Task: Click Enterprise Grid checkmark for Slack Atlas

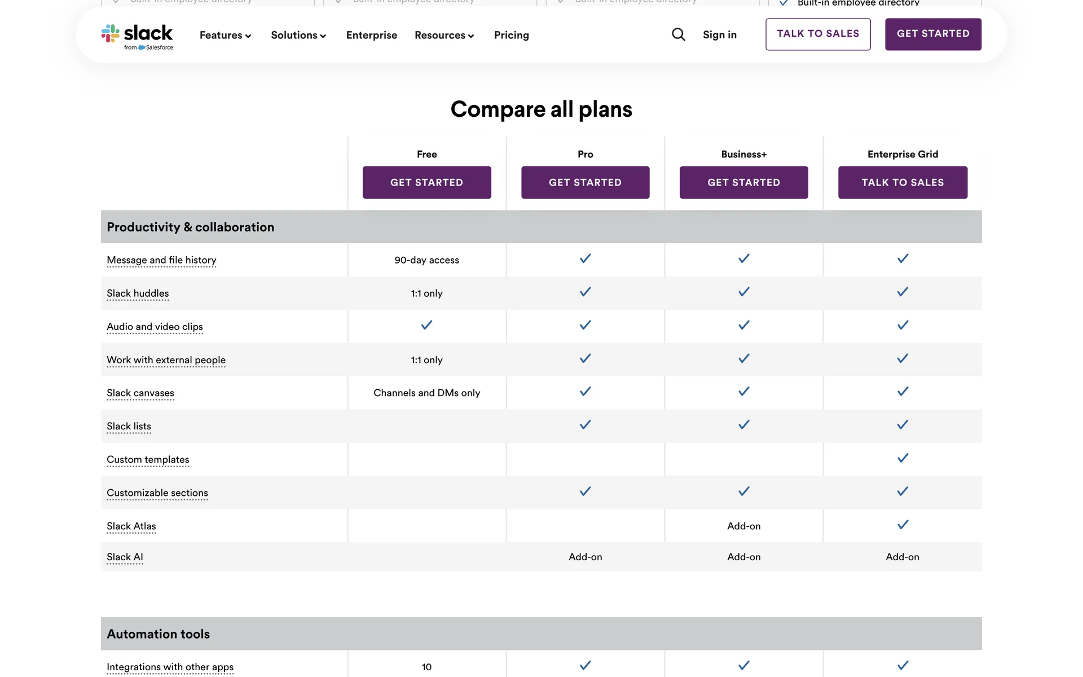Action: pos(902,525)
